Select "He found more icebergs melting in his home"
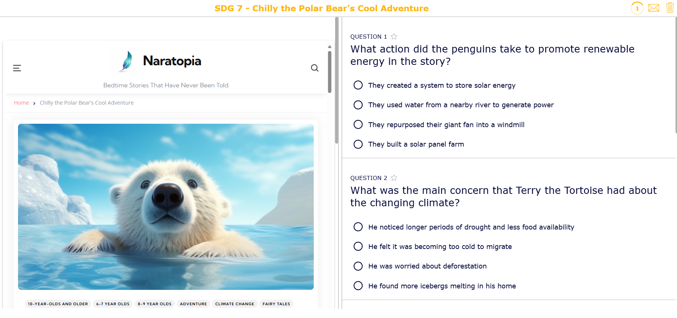Image resolution: width=677 pixels, height=318 pixels. coord(358,286)
